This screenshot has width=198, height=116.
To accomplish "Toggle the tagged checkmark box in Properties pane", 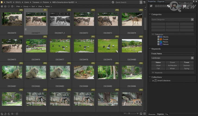I will pos(151,6).
